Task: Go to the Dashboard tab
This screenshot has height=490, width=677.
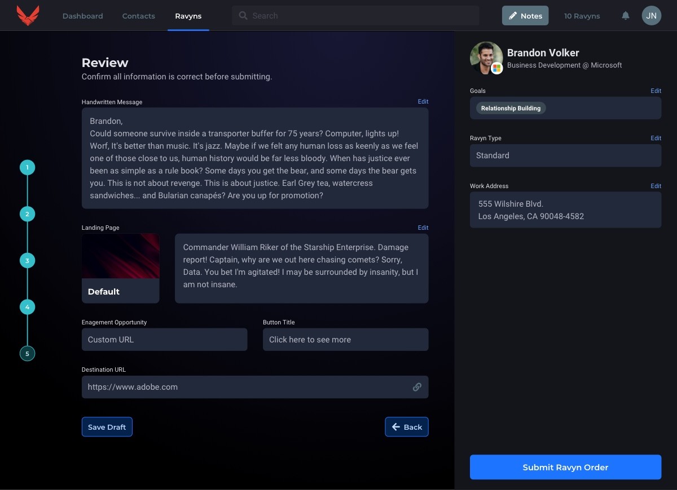Action: [x=83, y=16]
